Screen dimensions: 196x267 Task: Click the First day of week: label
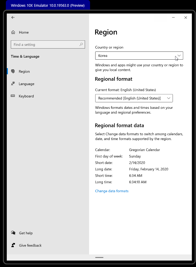[x=109, y=156]
